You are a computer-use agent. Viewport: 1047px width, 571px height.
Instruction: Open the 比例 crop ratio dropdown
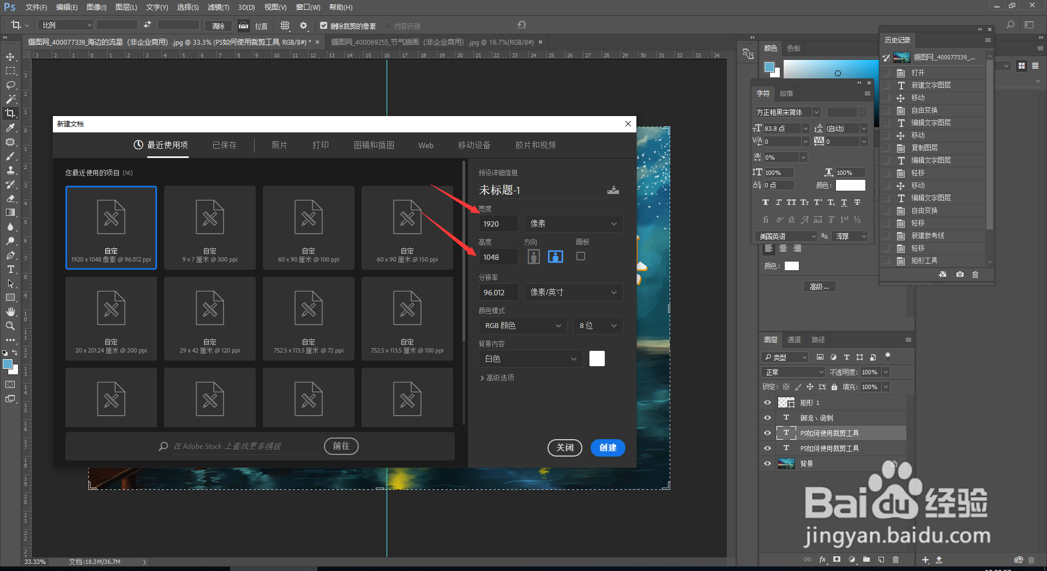coord(66,25)
